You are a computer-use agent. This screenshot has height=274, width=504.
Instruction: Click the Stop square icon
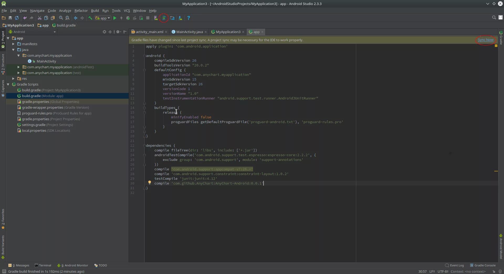coord(148,18)
